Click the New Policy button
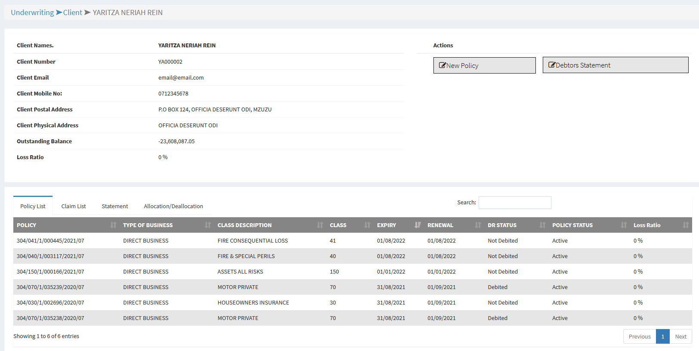Viewport: 699px width, 351px height. [x=484, y=65]
